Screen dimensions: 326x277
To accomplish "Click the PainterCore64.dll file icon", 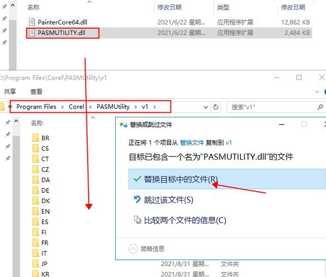I will coord(32,22).
